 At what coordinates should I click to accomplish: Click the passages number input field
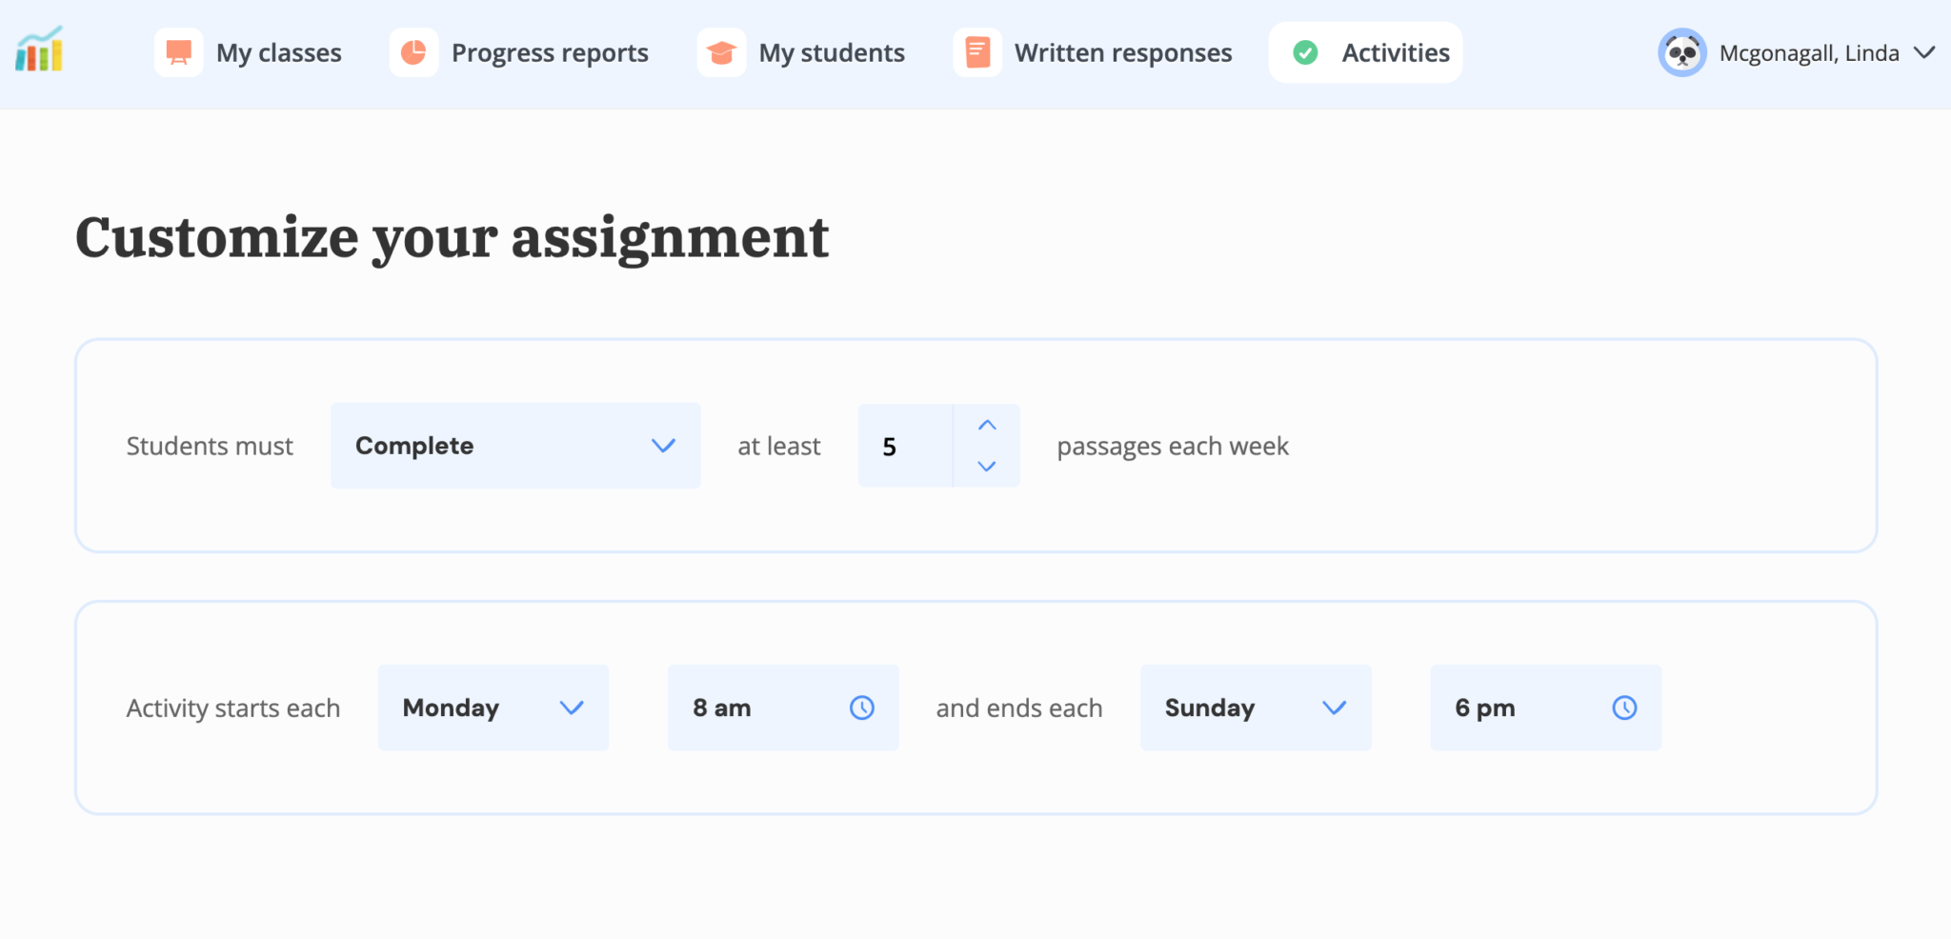(x=905, y=447)
